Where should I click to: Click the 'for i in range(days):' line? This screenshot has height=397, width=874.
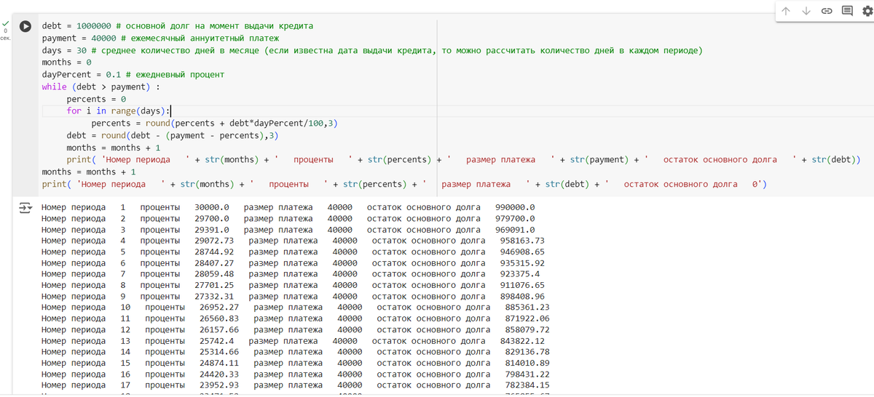click(118, 111)
